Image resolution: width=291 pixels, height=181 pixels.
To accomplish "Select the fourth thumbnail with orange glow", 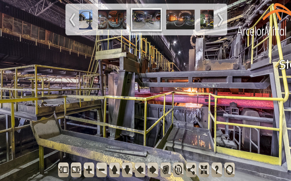I will pos(180,19).
